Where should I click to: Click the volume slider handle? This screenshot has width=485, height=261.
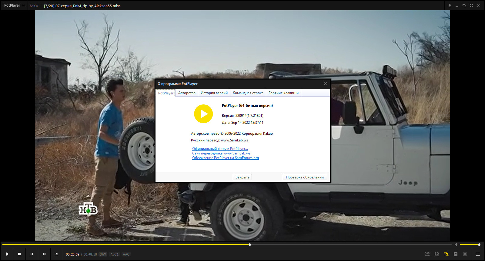[x=479, y=245]
